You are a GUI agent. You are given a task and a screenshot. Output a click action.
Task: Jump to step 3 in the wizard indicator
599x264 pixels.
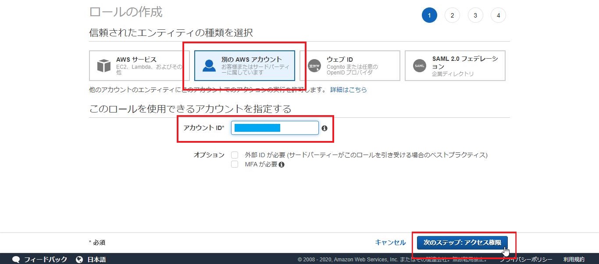click(x=475, y=16)
